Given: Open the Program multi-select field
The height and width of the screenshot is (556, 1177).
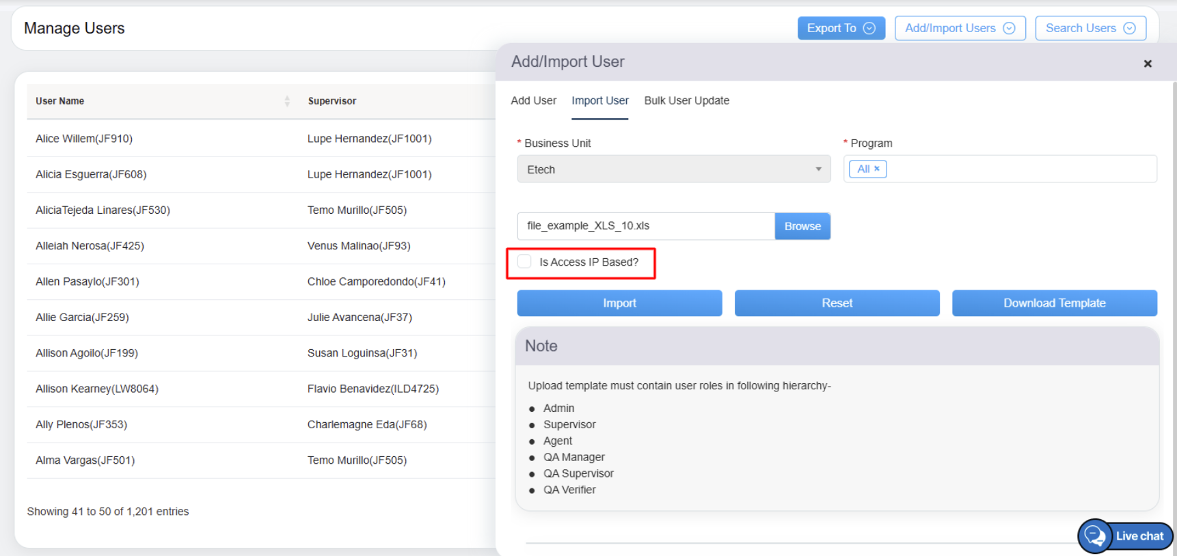Looking at the screenshot, I should point(1018,169).
